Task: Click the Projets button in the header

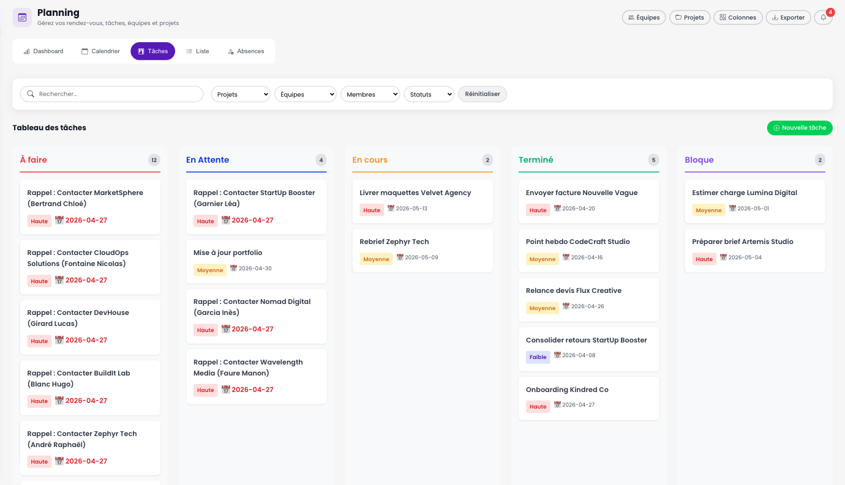Action: coord(689,18)
